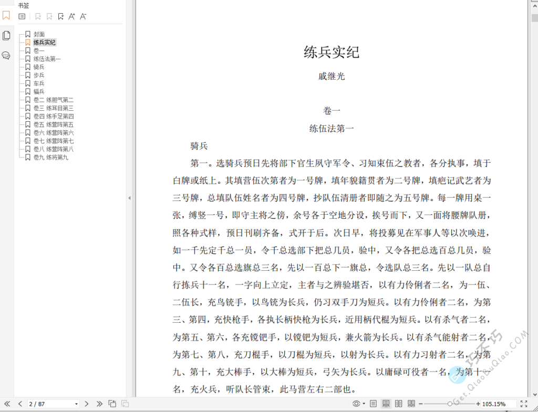This screenshot has height=412, width=538.
Task: Jump to the last page
Action: [99, 404]
